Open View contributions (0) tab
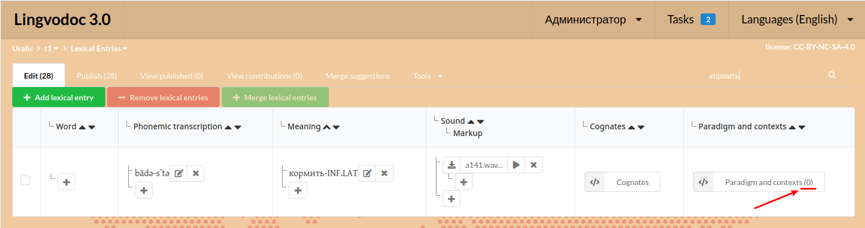 pyautogui.click(x=264, y=76)
